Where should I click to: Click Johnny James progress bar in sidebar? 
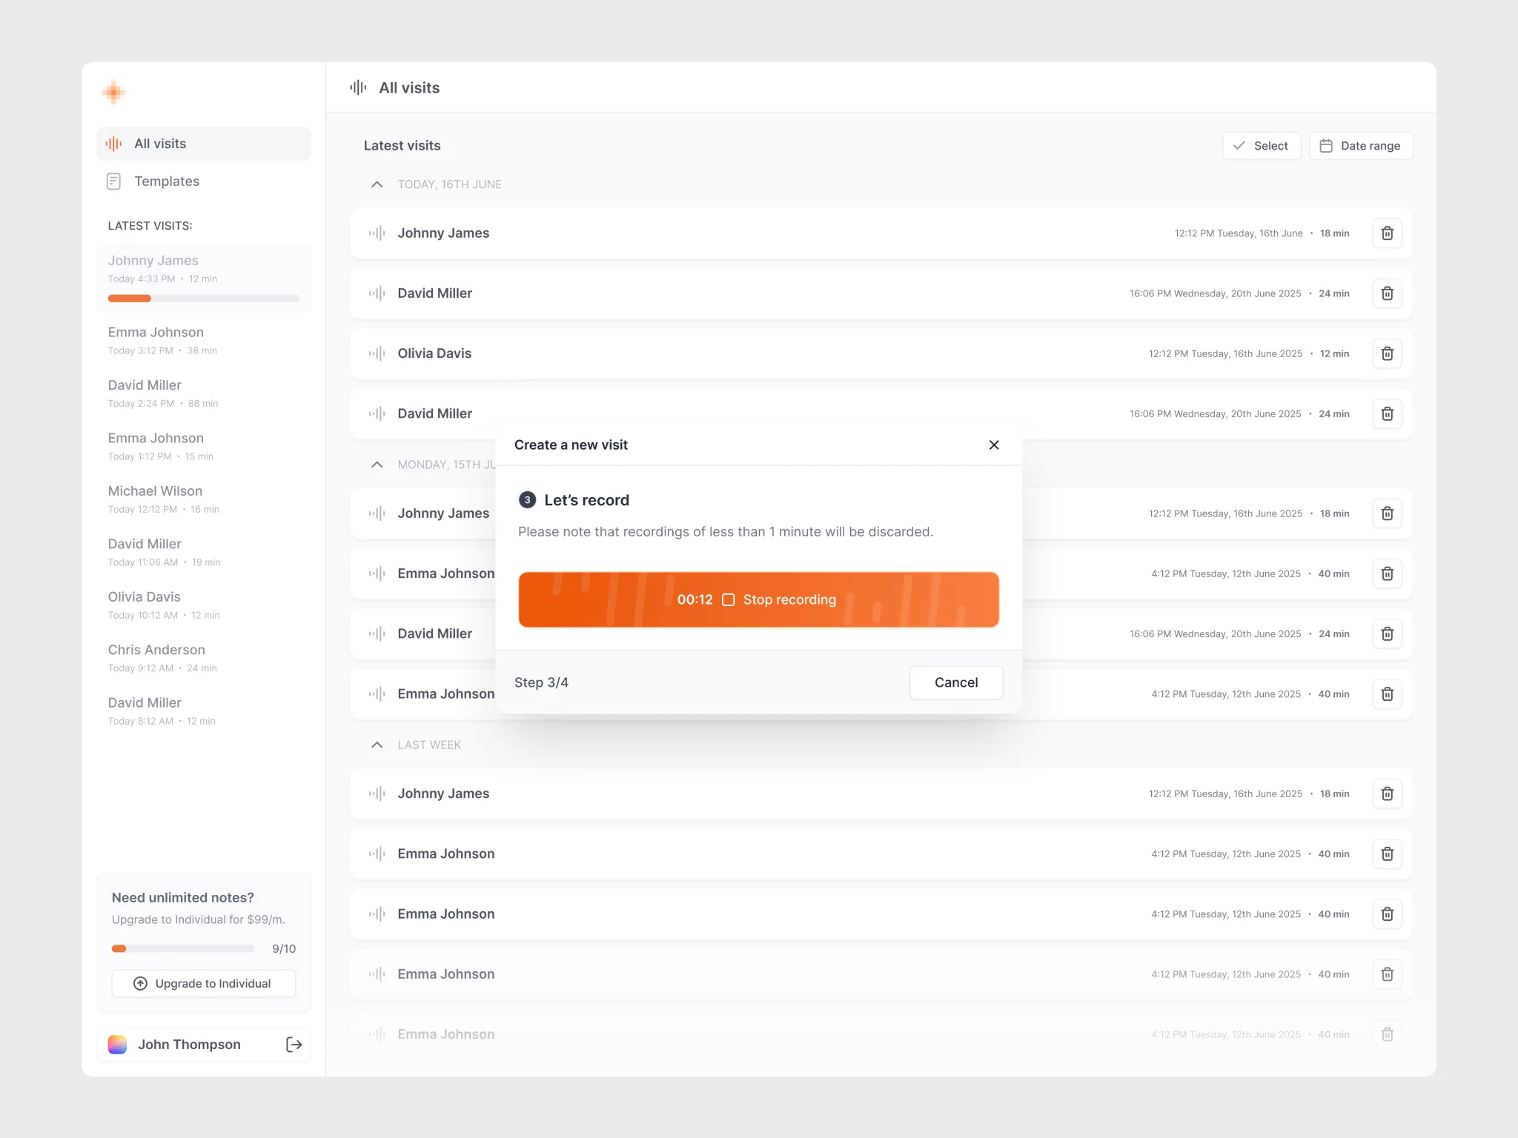point(204,299)
